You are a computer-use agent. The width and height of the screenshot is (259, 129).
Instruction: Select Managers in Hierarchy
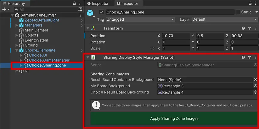33,25
